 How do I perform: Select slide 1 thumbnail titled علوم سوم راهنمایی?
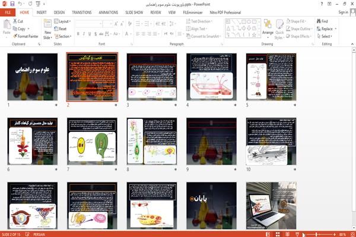point(33,77)
